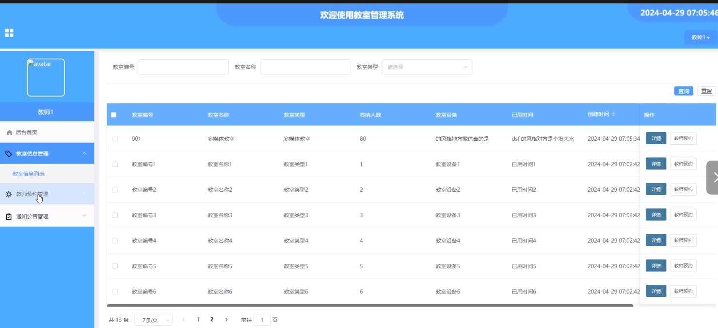Open 详情 for 教室编号1 row
718x328 pixels.
pyautogui.click(x=656, y=164)
